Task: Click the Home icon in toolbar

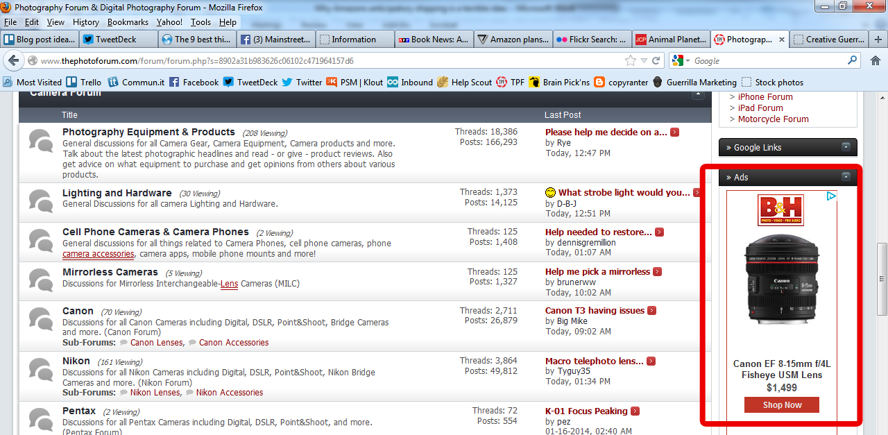Action: coord(875,61)
